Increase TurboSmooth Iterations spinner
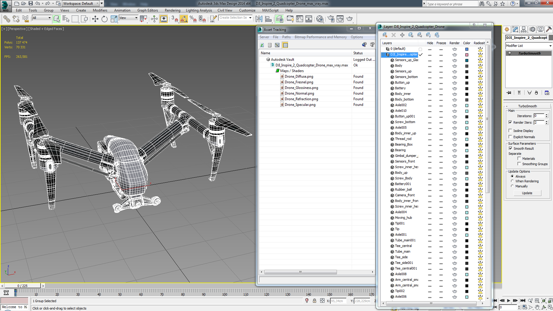Image resolution: width=553 pixels, height=311 pixels. tap(546, 115)
